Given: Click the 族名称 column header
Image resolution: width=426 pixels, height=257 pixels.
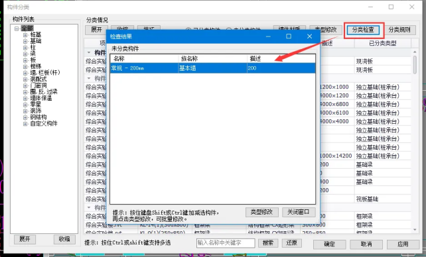Looking at the screenshot, I should [x=213, y=58].
